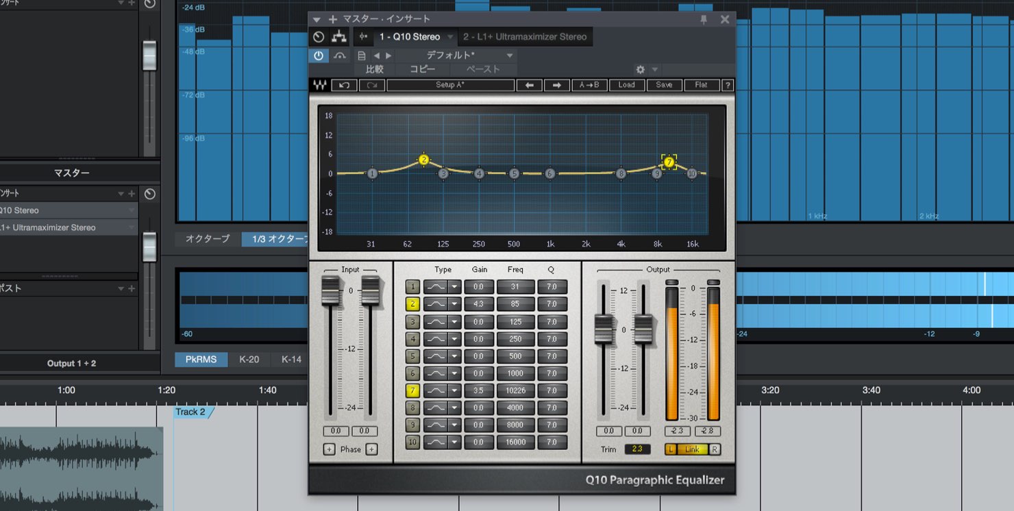Open band 6 filter Type dropdown arrow
Viewport: 1014px width, 511px height.
pyautogui.click(x=454, y=373)
